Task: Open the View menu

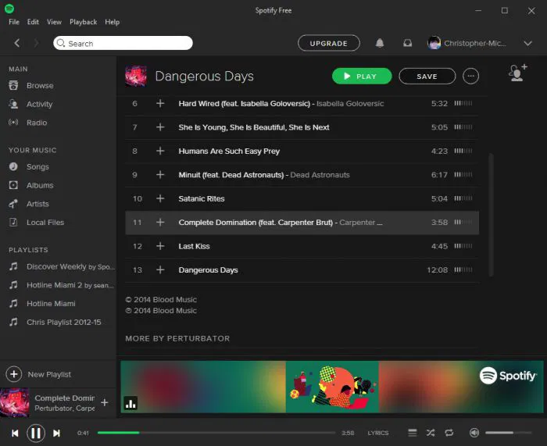Action: (54, 22)
